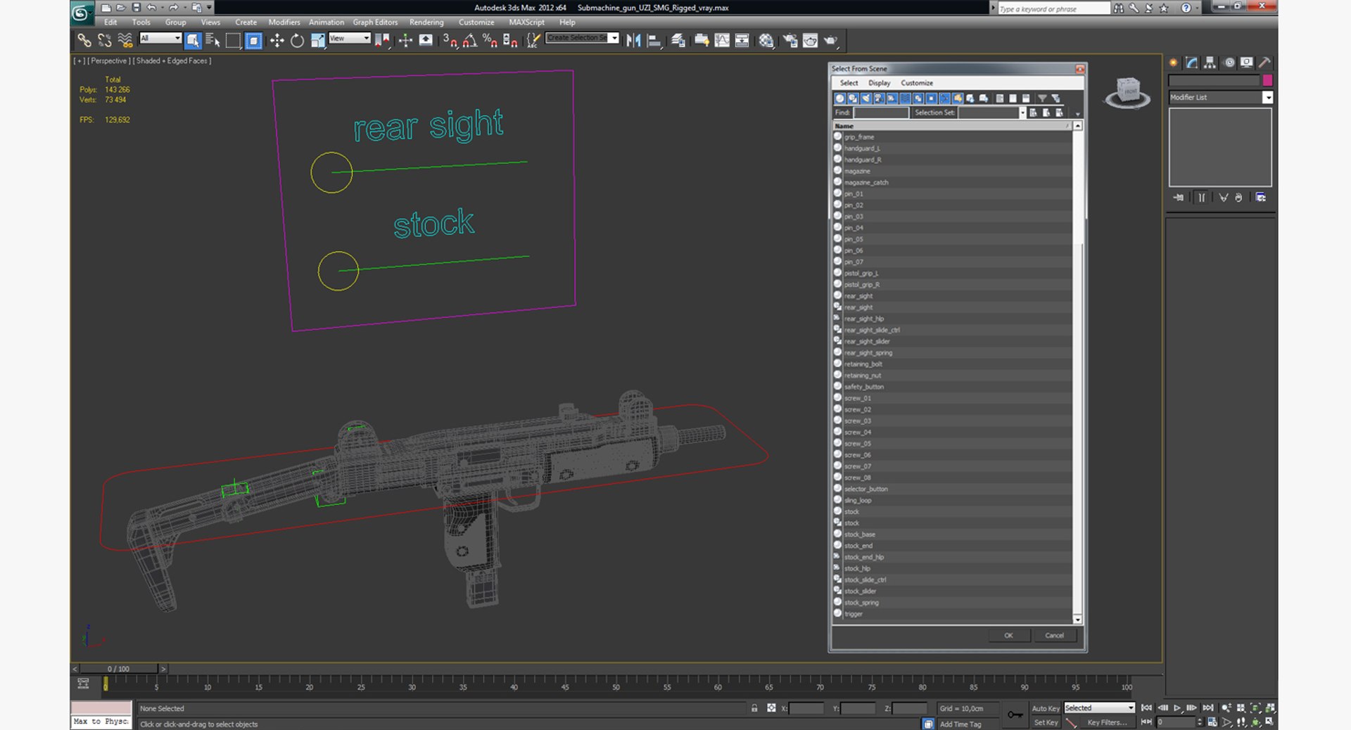Click OK in Select From Scene dialog

[x=1008, y=635]
